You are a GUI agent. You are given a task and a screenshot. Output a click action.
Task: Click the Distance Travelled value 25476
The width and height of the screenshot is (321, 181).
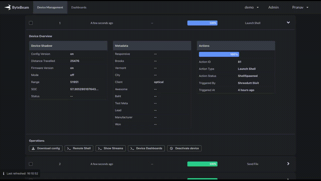pos(75,61)
